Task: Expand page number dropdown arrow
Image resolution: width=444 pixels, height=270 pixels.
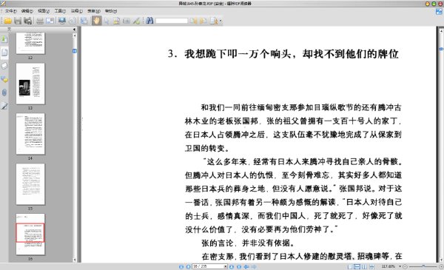Action: pyautogui.click(x=226, y=266)
